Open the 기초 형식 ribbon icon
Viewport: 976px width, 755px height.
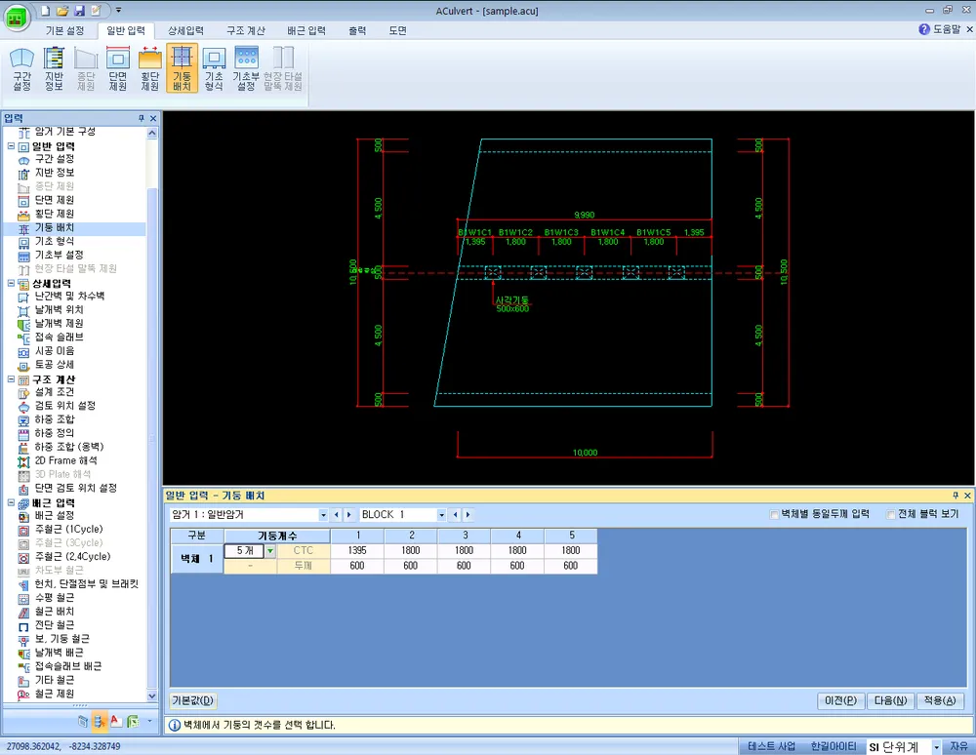point(214,68)
